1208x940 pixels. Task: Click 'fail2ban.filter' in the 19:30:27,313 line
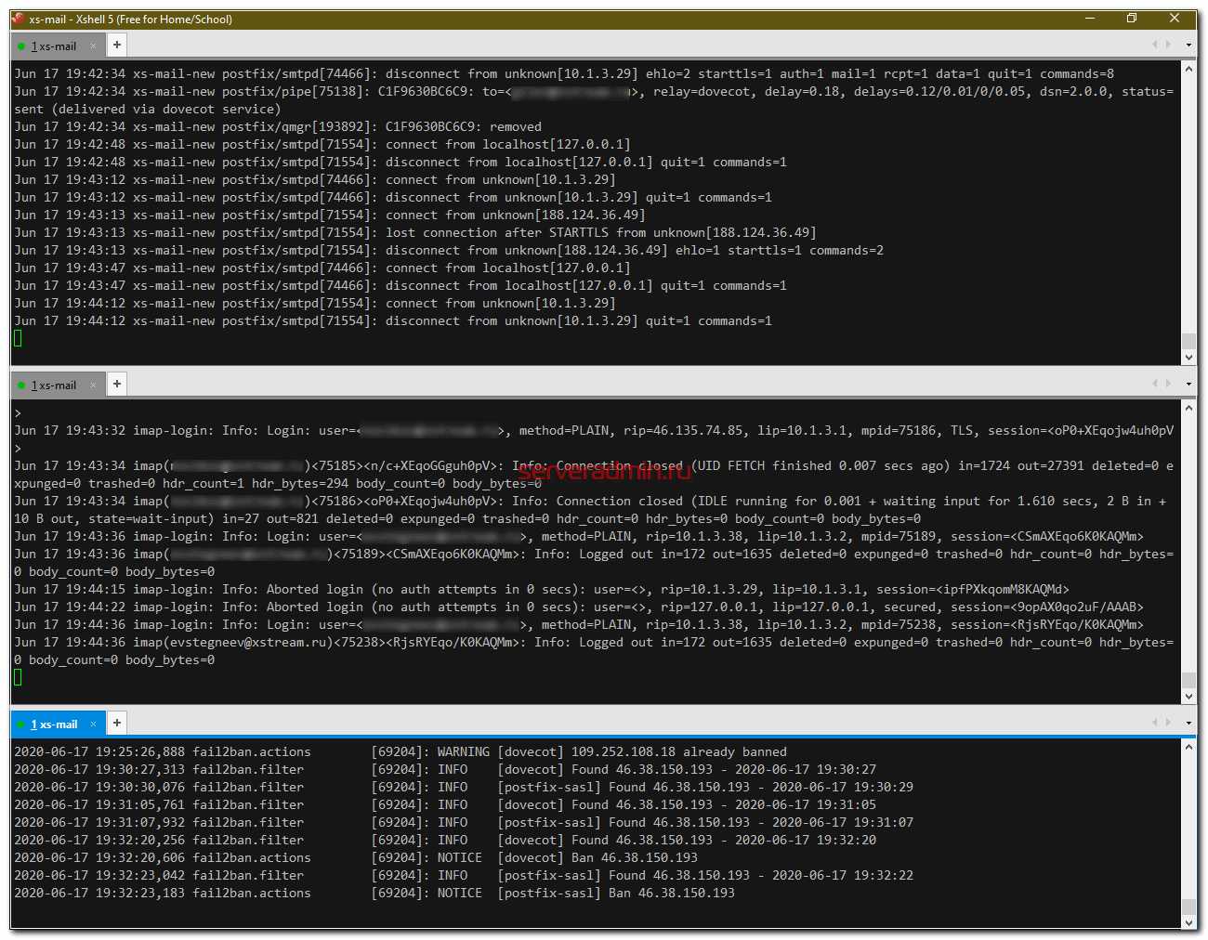(x=248, y=770)
